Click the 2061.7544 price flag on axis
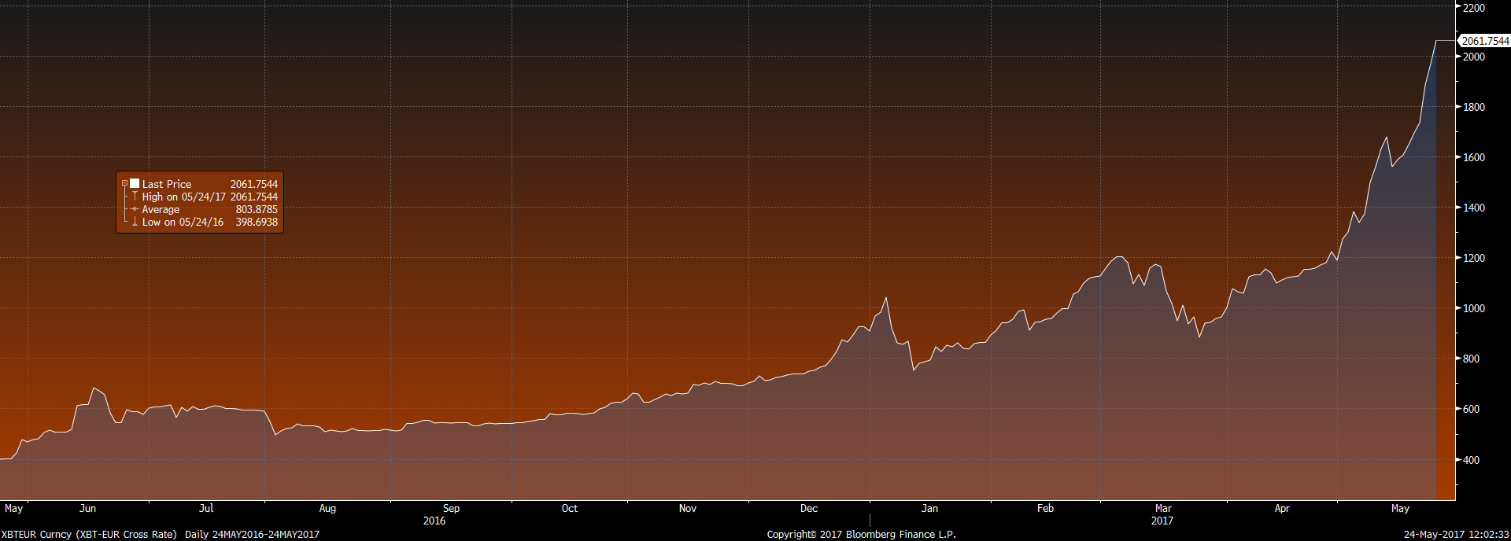 (x=1485, y=41)
